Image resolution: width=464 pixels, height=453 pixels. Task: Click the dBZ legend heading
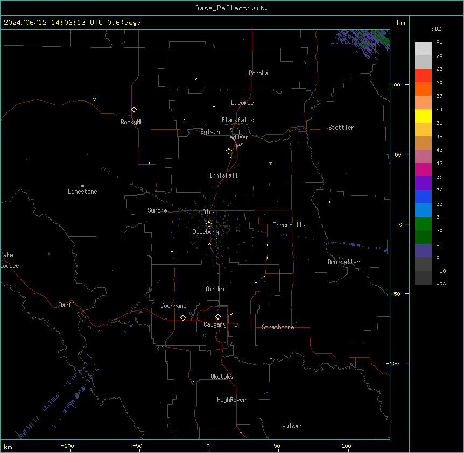(x=436, y=29)
